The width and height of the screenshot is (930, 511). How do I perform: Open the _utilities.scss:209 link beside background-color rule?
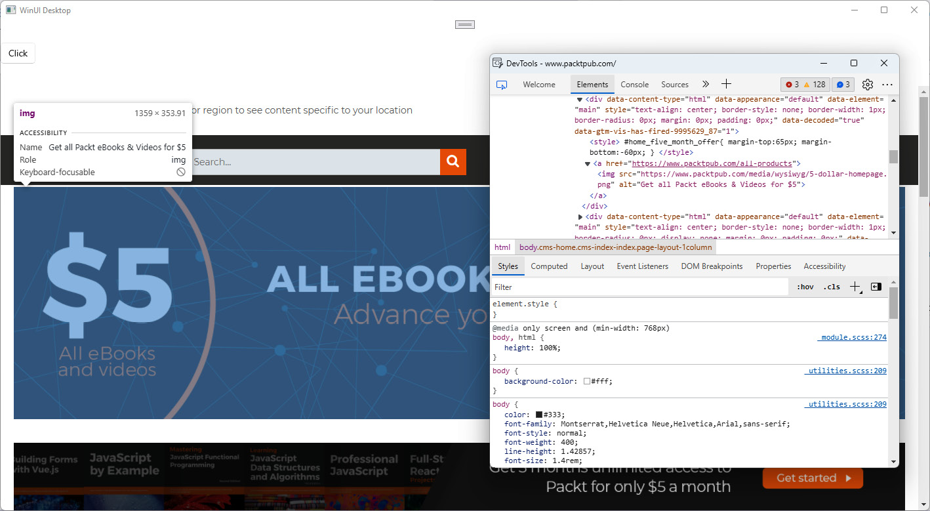[845, 371]
